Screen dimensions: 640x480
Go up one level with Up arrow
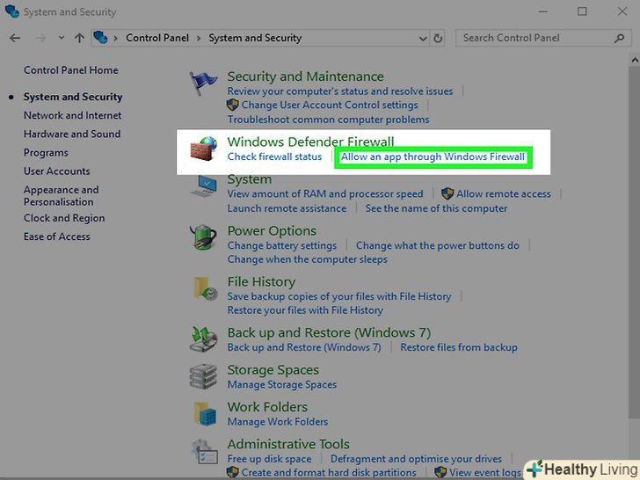point(79,38)
